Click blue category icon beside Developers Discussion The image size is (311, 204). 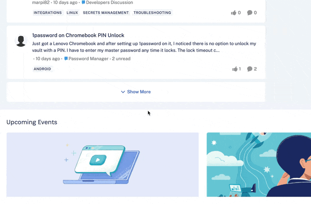(x=84, y=2)
